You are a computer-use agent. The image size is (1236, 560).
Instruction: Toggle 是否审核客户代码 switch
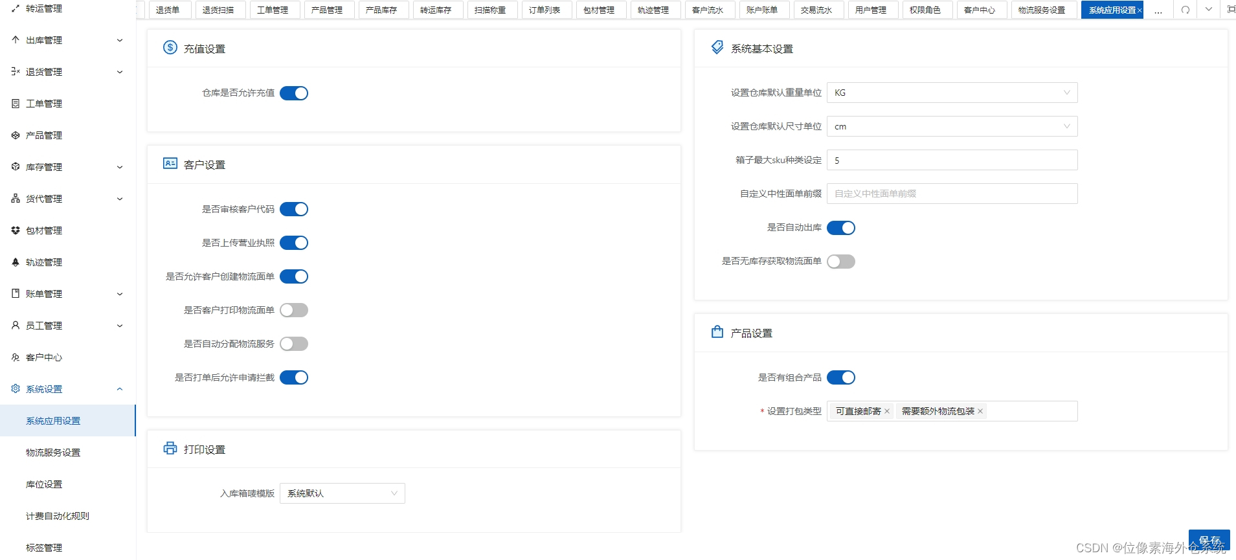pyautogui.click(x=294, y=209)
